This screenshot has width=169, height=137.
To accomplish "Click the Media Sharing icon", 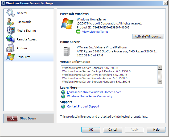I will coord(10,31).
